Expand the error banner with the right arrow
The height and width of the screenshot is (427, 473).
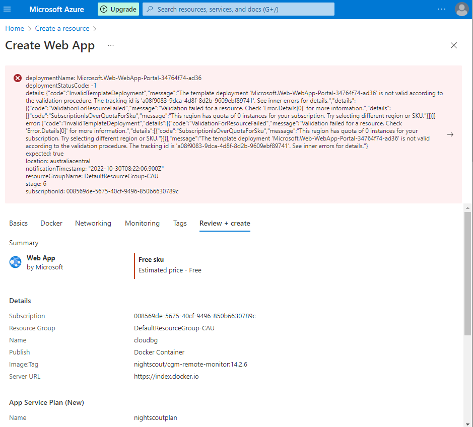[450, 134]
